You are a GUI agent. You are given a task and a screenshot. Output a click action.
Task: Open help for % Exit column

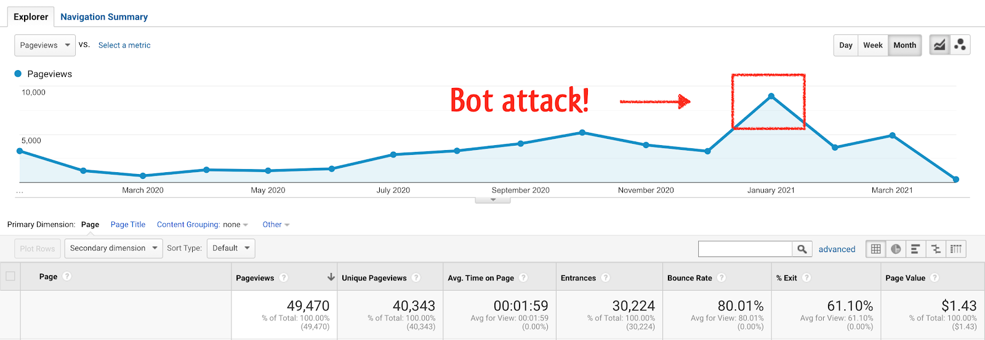point(806,278)
